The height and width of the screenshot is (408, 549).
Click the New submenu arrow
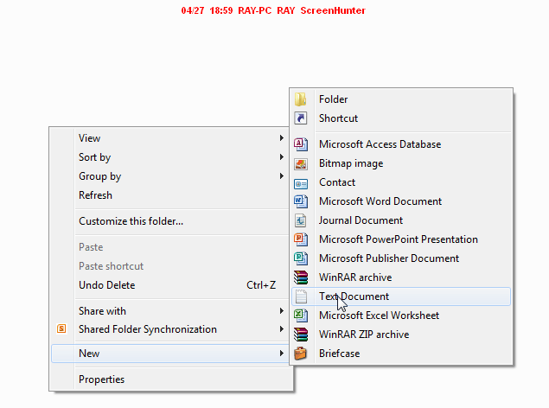point(282,354)
